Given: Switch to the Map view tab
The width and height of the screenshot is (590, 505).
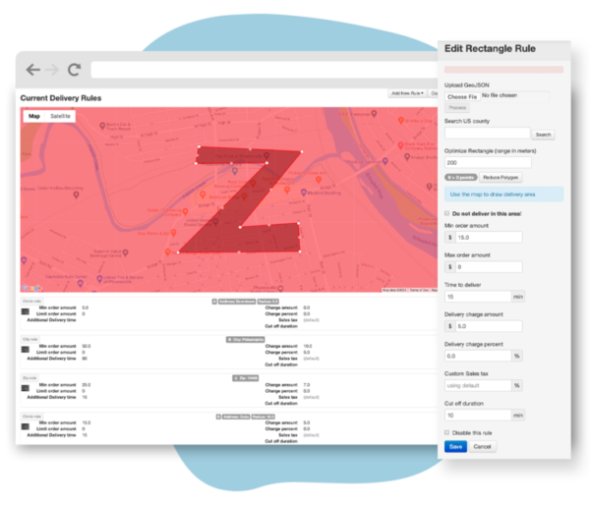Looking at the screenshot, I should (34, 116).
